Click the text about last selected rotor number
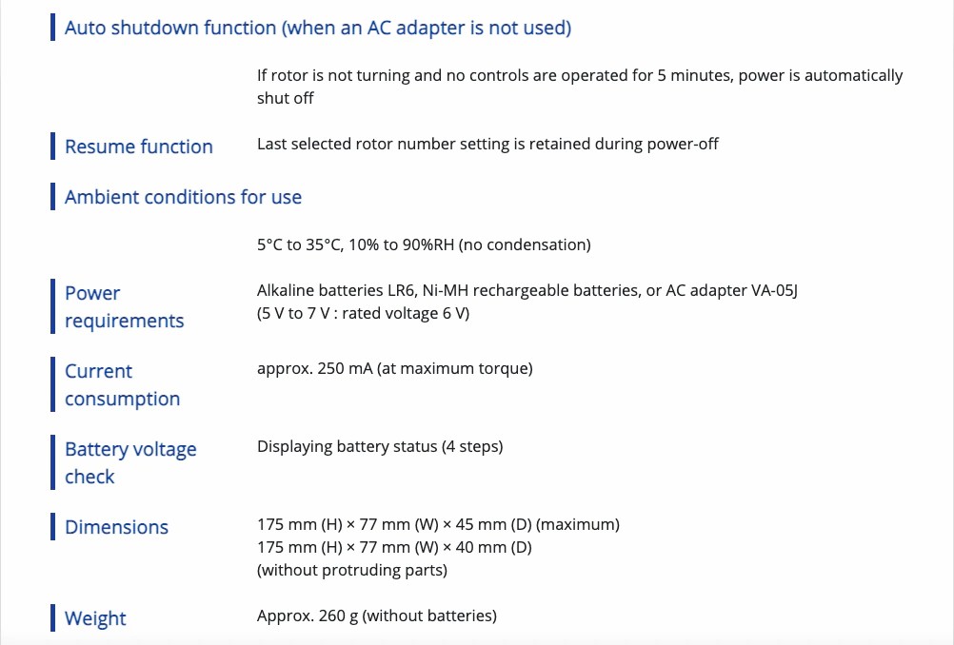This screenshot has height=645, width=954. [x=487, y=144]
